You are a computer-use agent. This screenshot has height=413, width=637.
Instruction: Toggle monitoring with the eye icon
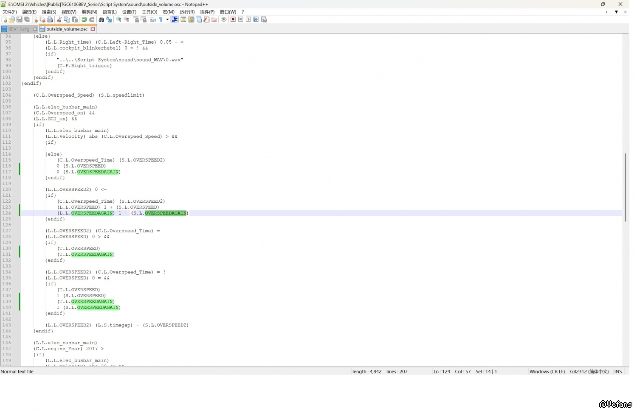224,20
